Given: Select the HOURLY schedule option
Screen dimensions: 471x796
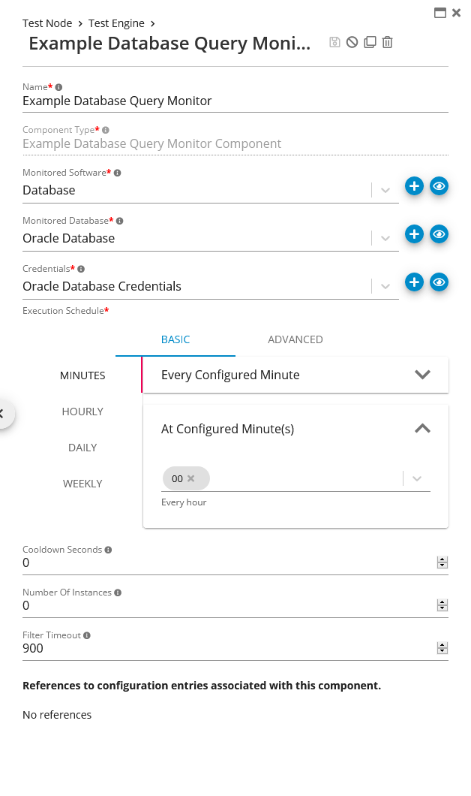Looking at the screenshot, I should click(82, 412).
